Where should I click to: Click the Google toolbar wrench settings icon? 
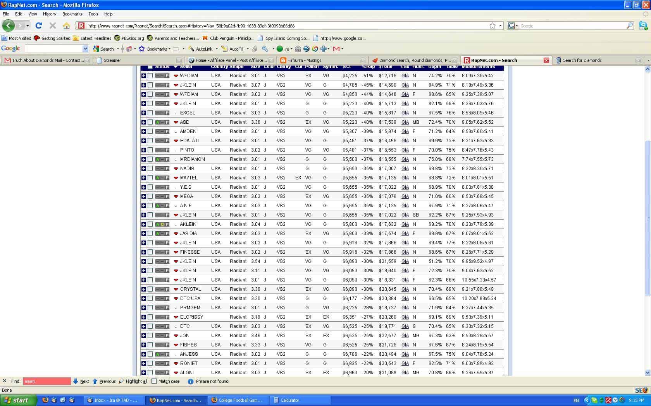tap(265, 49)
